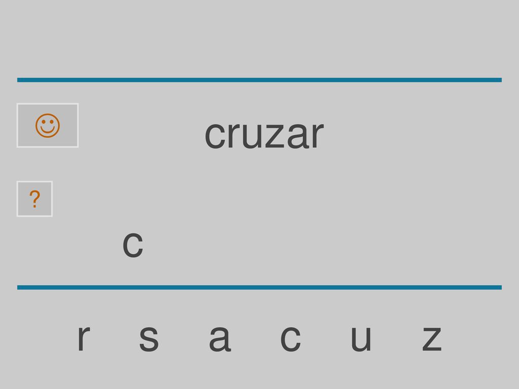Tap the small gray box with orange question mark
Image resolution: width=519 pixels, height=389 pixels.
(35, 199)
